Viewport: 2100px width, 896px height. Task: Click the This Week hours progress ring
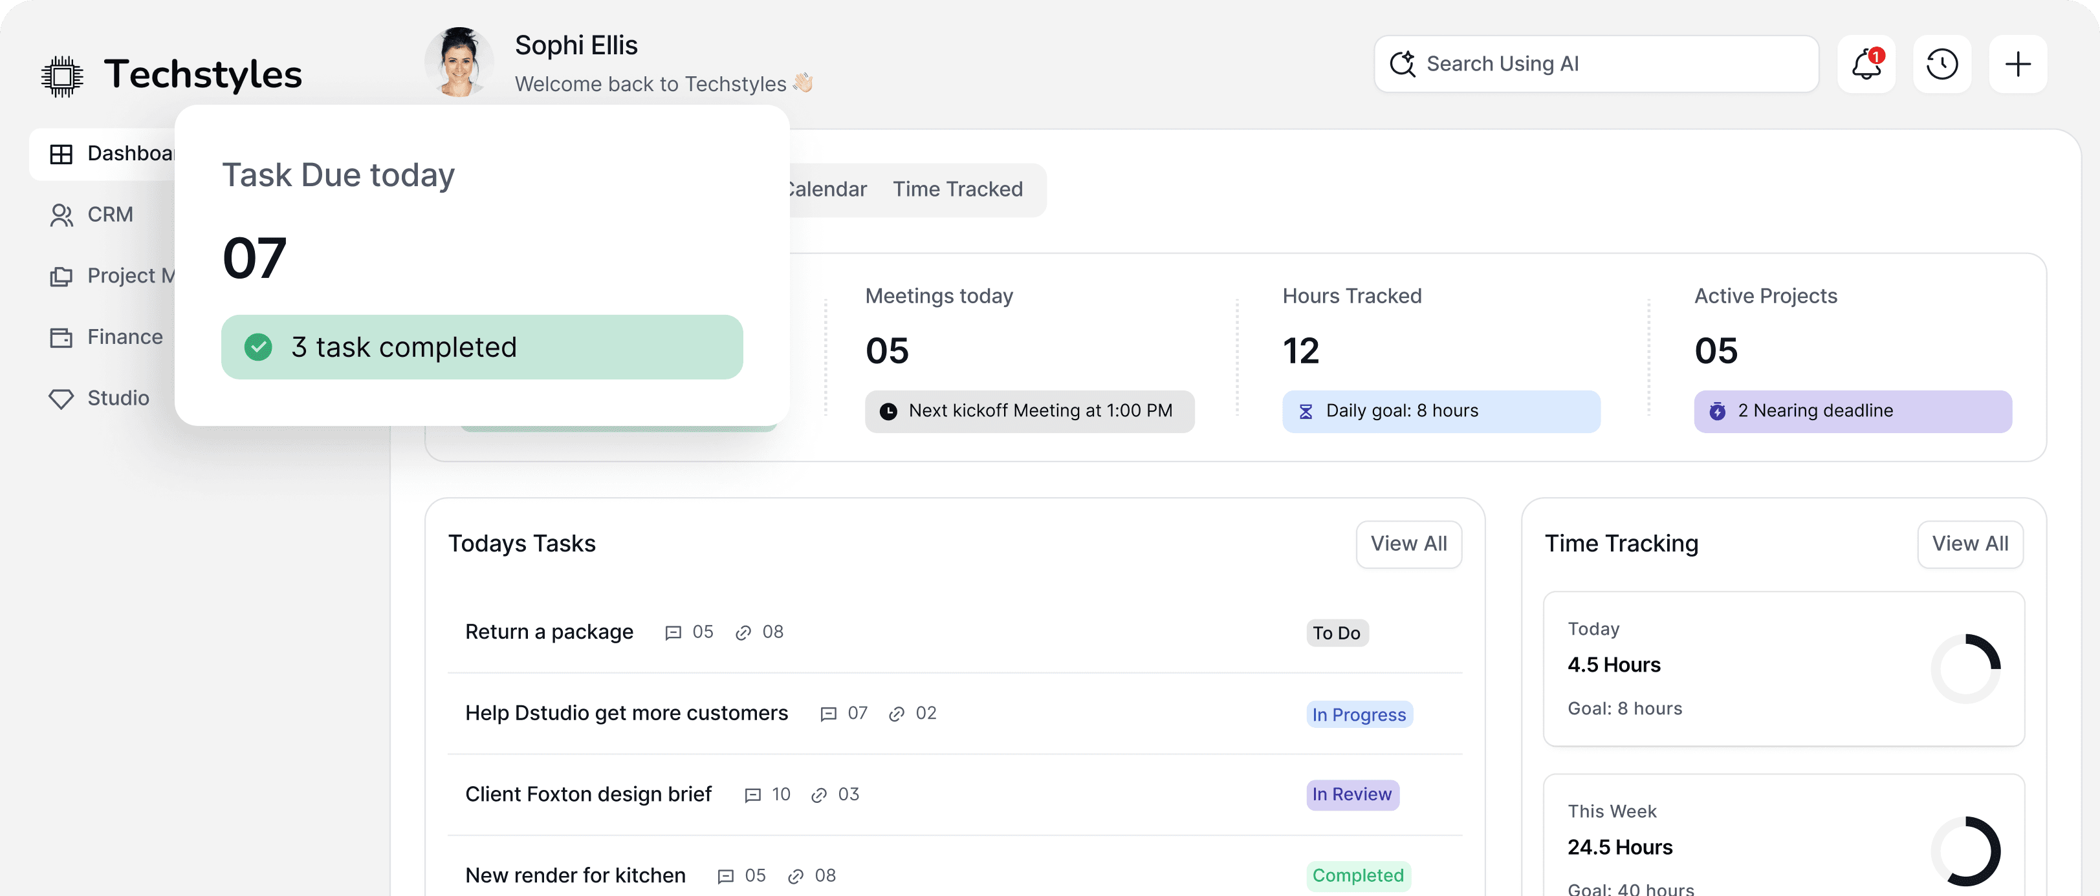(1965, 851)
